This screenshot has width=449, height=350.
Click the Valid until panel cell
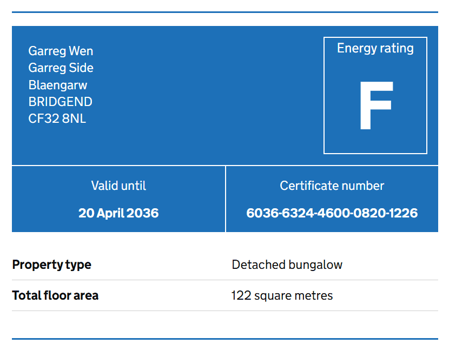(118, 199)
